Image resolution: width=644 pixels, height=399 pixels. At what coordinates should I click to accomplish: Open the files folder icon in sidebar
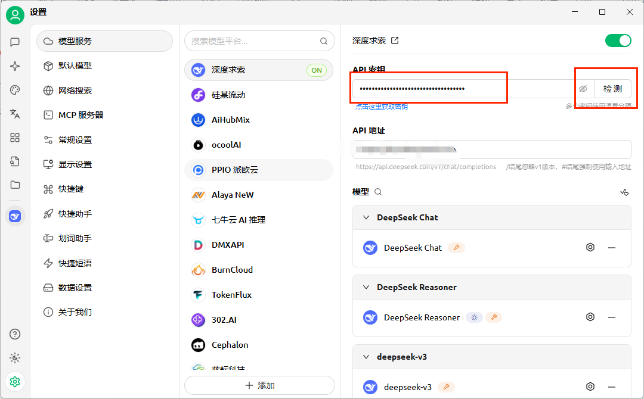point(15,185)
